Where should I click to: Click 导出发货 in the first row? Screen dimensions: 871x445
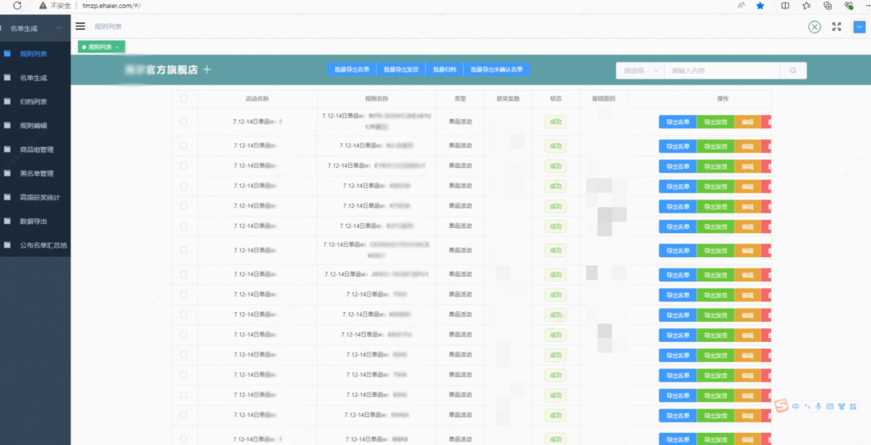[x=715, y=122]
